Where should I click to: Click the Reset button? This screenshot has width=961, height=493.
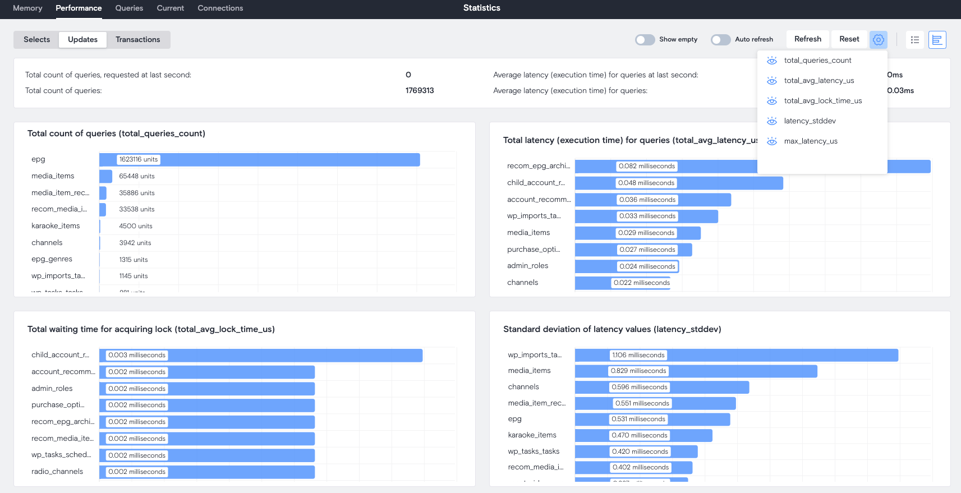tap(849, 39)
